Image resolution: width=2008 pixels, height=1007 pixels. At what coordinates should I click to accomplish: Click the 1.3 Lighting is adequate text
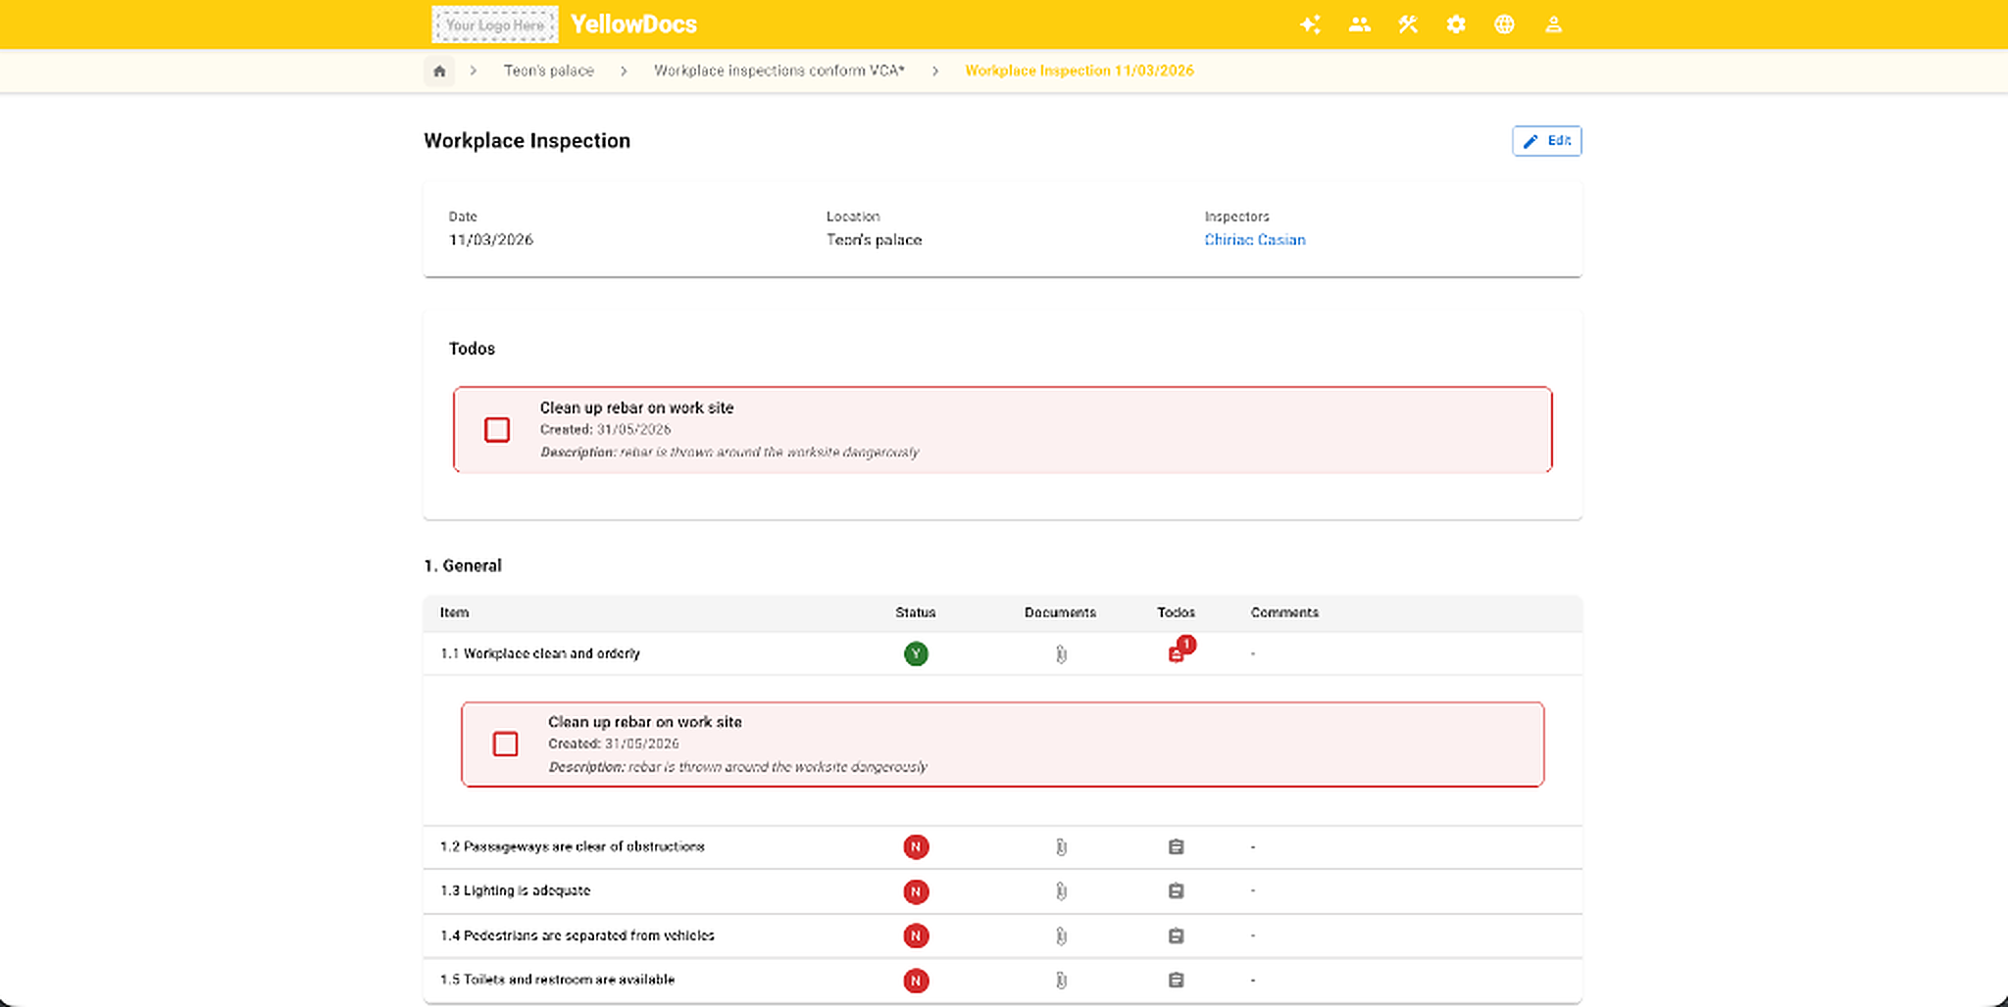click(x=516, y=891)
